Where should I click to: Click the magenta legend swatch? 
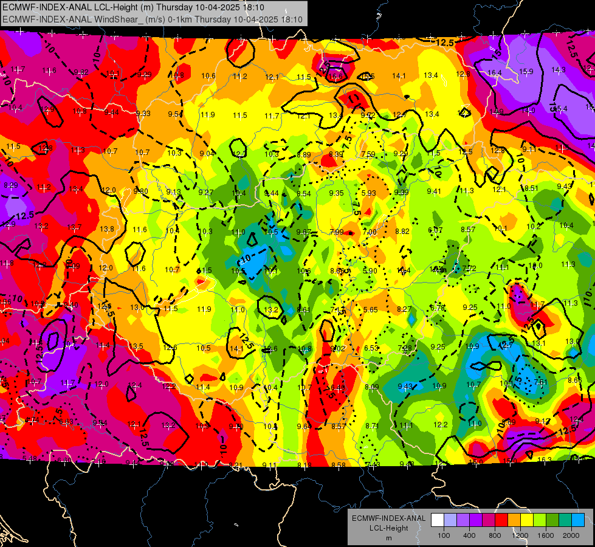click(489, 520)
